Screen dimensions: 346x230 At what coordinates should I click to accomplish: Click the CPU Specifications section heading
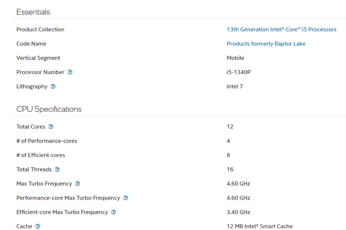(49, 109)
